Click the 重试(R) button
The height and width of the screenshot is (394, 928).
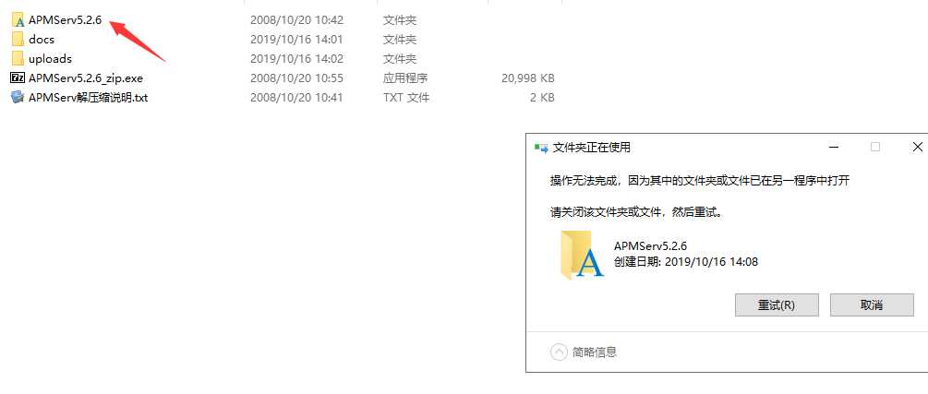coord(777,305)
